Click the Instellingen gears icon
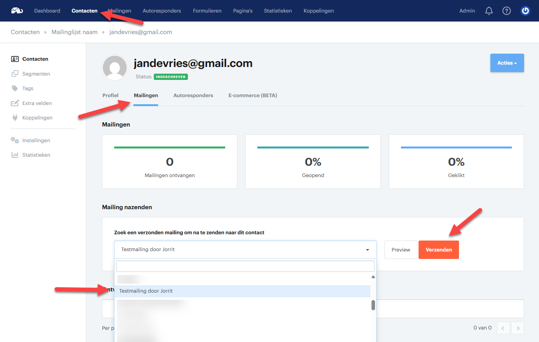This screenshot has height=342, width=539. click(15, 140)
